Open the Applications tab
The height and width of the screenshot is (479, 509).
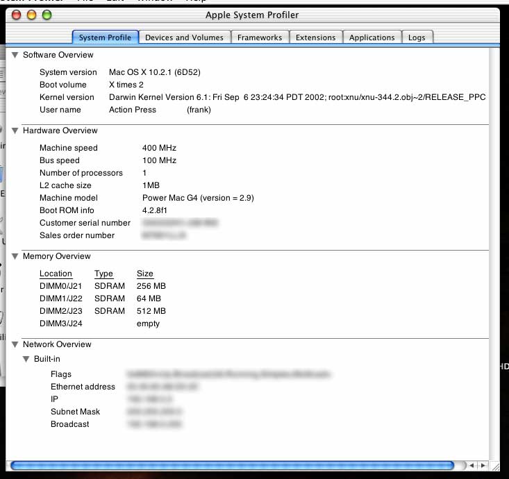click(x=372, y=37)
